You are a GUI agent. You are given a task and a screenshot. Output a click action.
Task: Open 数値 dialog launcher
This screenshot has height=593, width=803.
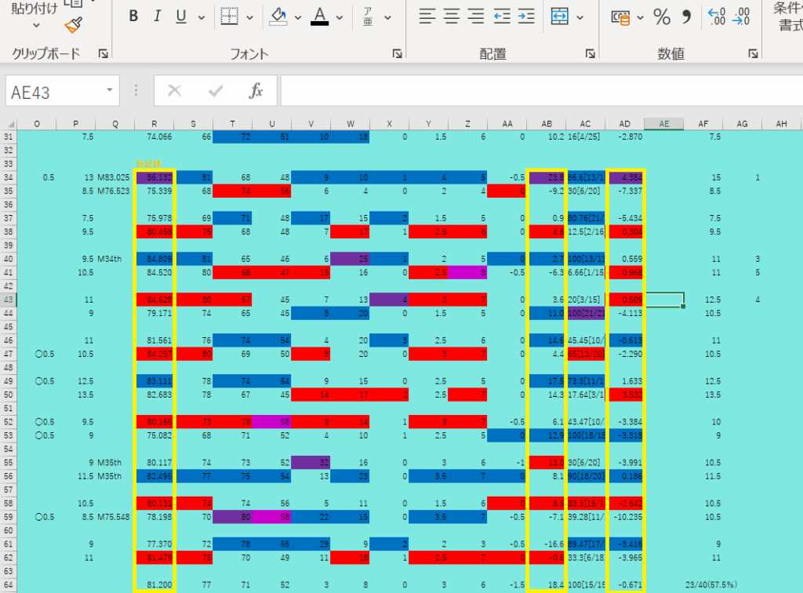753,53
